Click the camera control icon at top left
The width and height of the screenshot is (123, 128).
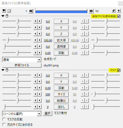coord(4,11)
